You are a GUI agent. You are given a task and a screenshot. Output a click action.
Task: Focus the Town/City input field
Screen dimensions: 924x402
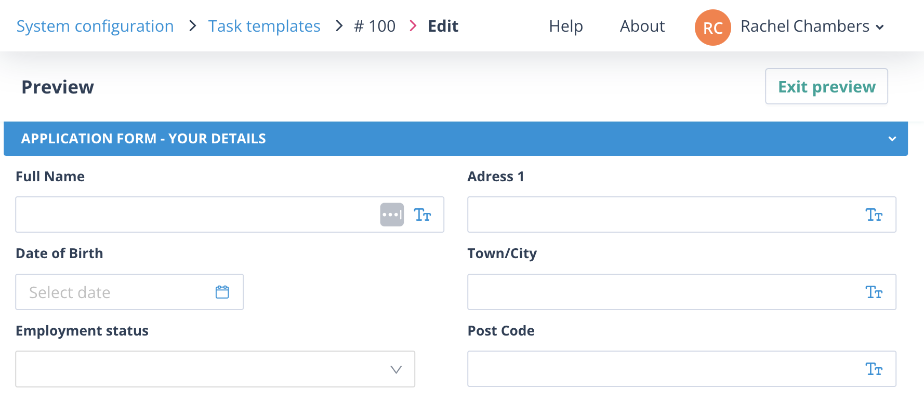point(682,292)
